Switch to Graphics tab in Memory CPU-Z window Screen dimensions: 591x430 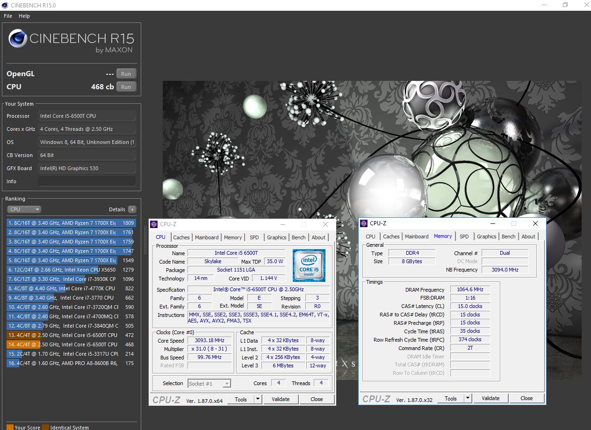(x=487, y=236)
